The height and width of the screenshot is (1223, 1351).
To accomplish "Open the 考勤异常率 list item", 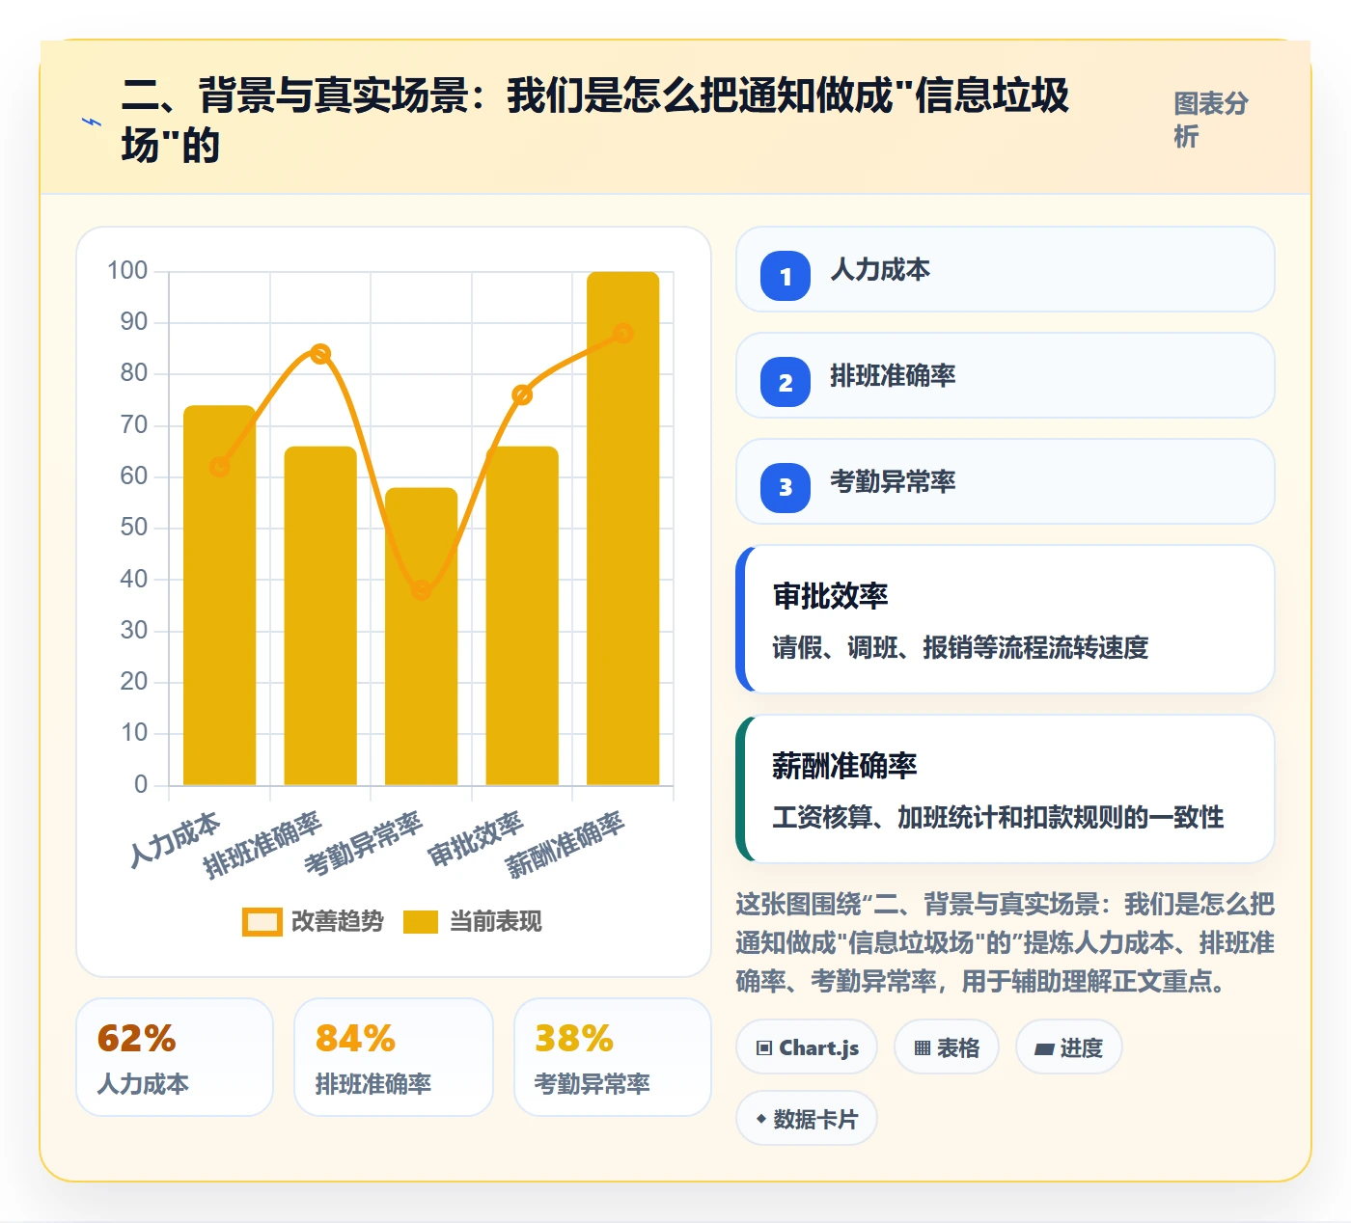I will coord(1006,481).
